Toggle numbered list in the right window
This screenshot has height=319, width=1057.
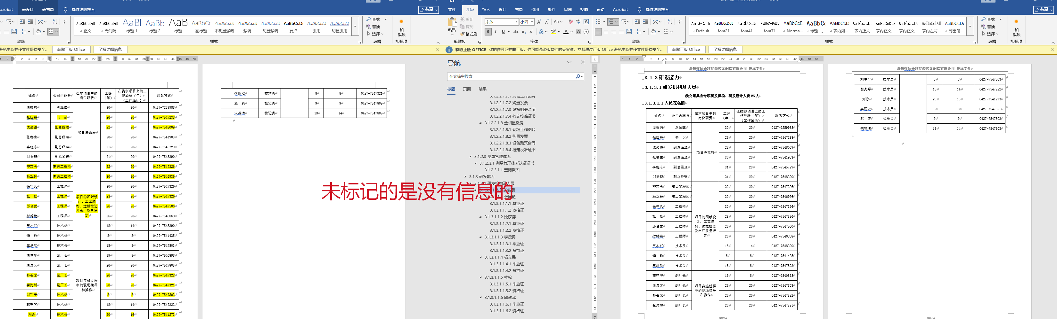pos(610,22)
